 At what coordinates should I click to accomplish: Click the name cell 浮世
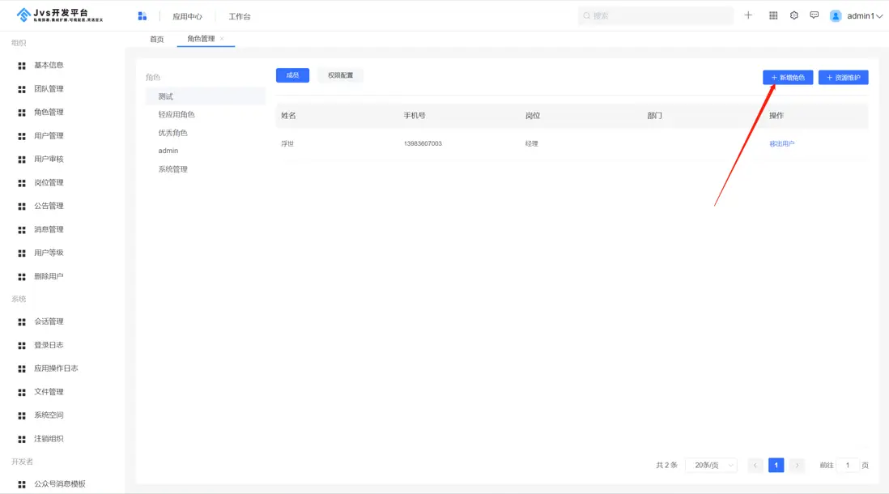tap(287, 144)
